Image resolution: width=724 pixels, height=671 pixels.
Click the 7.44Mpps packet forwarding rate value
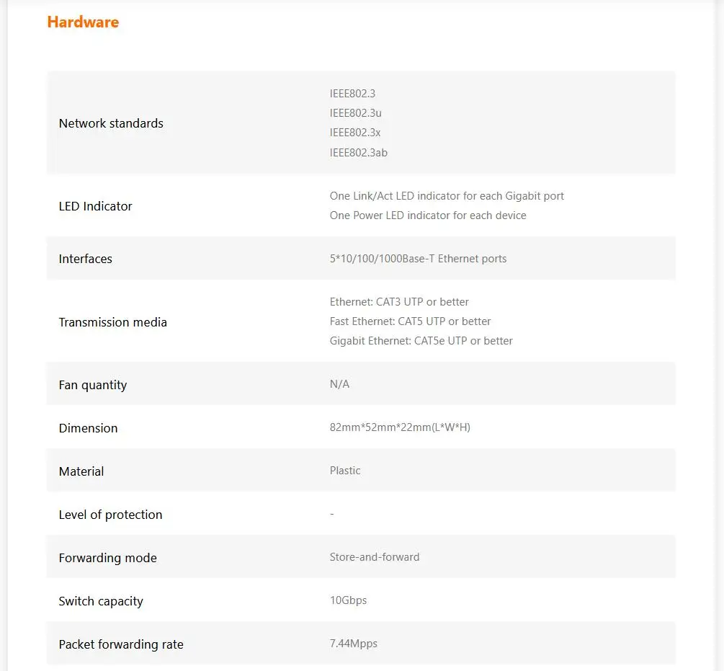point(353,644)
